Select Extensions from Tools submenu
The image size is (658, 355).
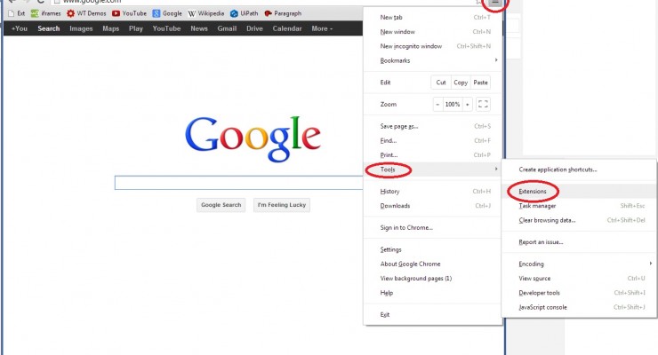pos(534,191)
